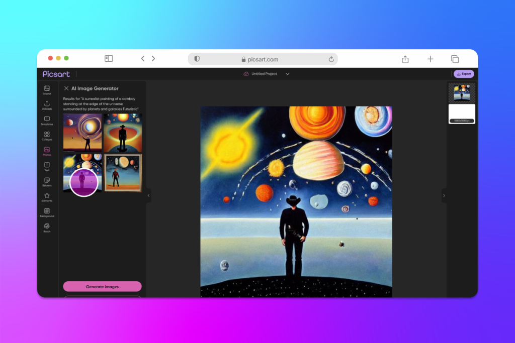Switch to the Photos panel
Image resolution: width=515 pixels, height=343 pixels.
47,152
